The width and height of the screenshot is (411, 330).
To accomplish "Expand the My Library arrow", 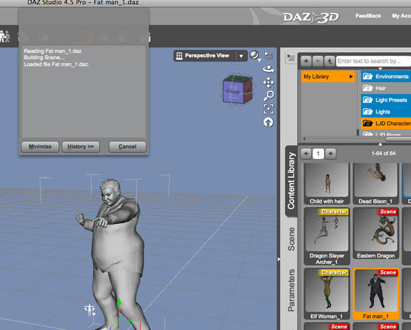I will (351, 77).
